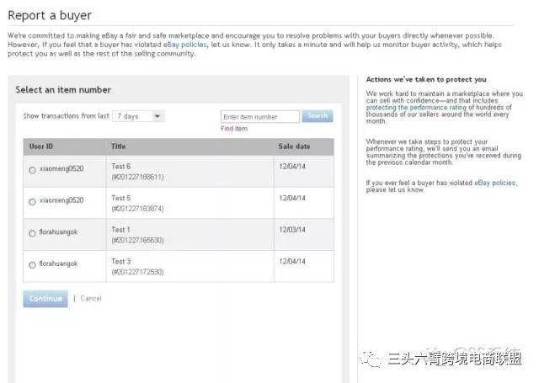
Task: Click the 'Title' column header
Action: pyautogui.click(x=119, y=146)
